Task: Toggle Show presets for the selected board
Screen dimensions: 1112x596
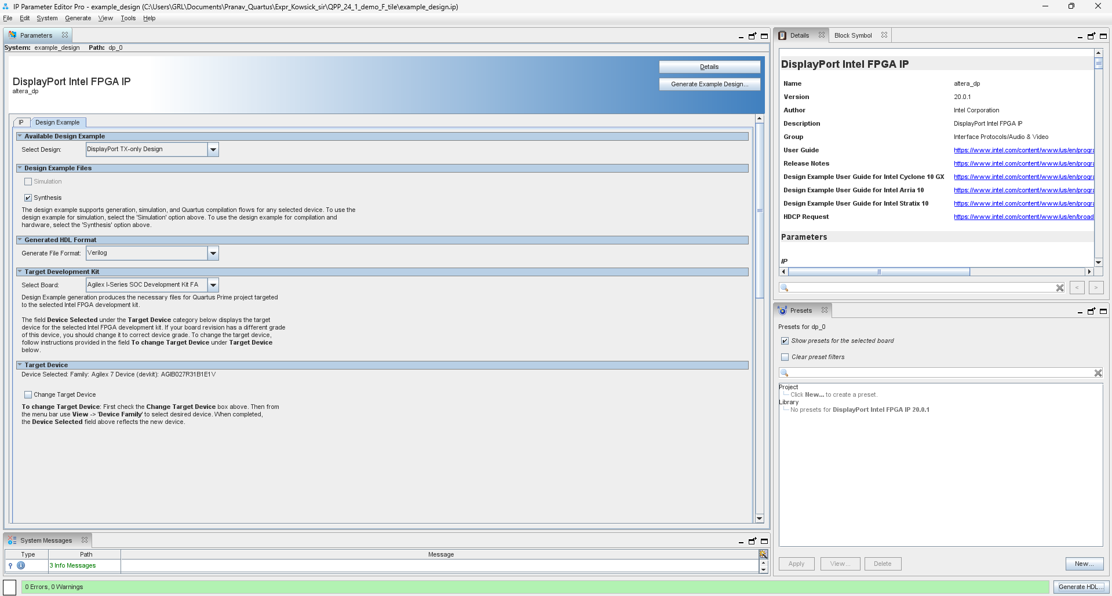Action: point(785,341)
